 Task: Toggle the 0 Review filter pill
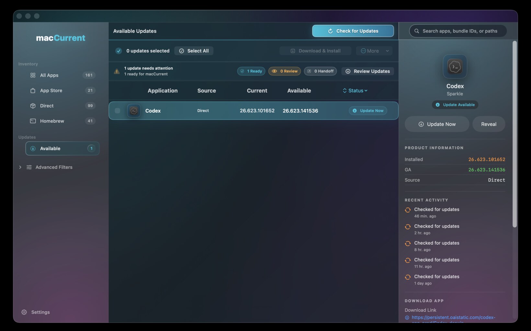tap(285, 71)
